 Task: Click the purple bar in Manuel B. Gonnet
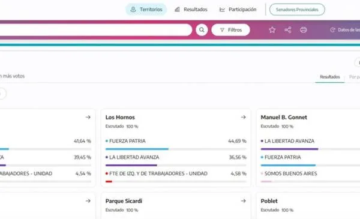click(x=289, y=149)
